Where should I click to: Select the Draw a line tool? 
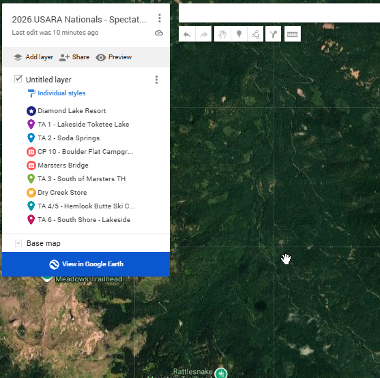pyautogui.click(x=255, y=34)
